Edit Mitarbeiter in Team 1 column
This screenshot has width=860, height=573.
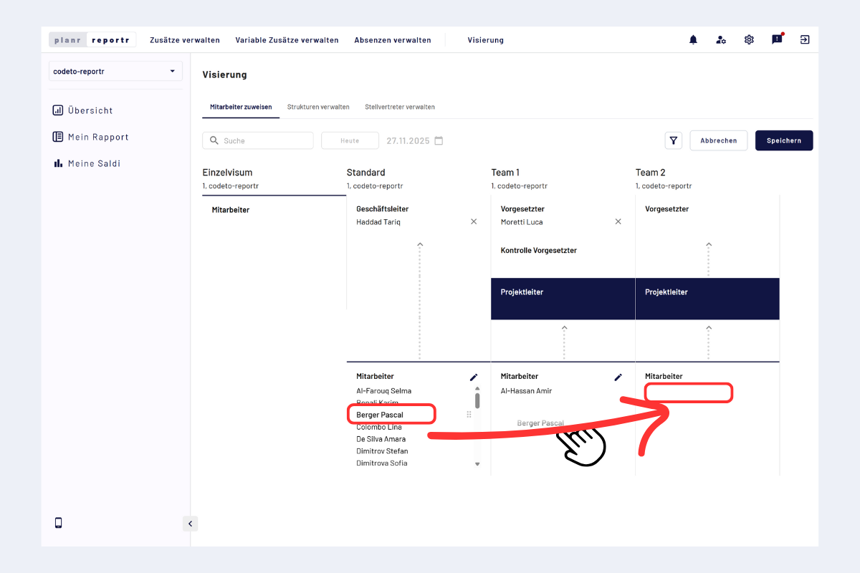click(618, 377)
